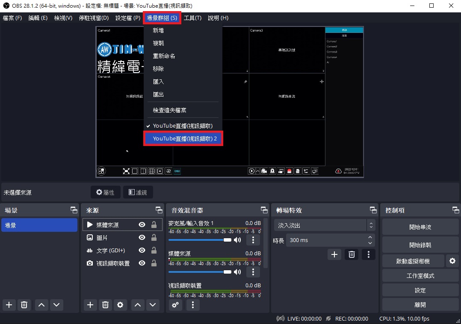
Task: Remove the selected scene with the trash icon
Action: 24,305
